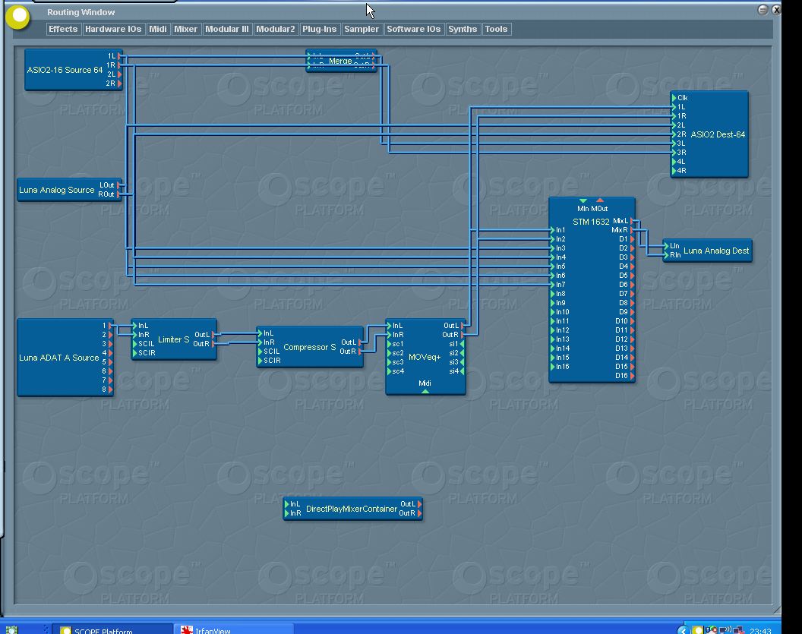Click the LIn port on Luna Analog Dest

tap(667, 246)
